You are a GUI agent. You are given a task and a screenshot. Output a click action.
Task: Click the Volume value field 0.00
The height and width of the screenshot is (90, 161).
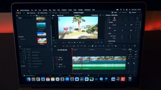[131, 25]
